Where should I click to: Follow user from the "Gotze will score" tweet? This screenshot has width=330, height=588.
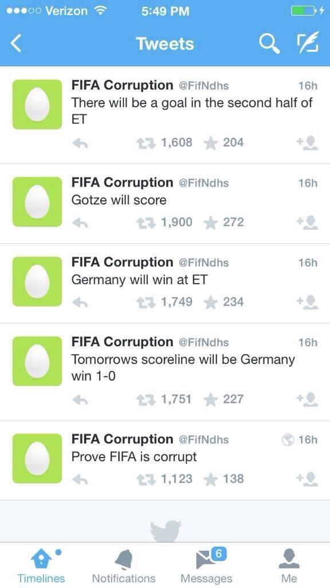click(x=307, y=222)
